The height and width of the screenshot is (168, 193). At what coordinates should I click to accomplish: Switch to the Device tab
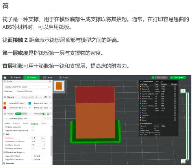[48, 78]
